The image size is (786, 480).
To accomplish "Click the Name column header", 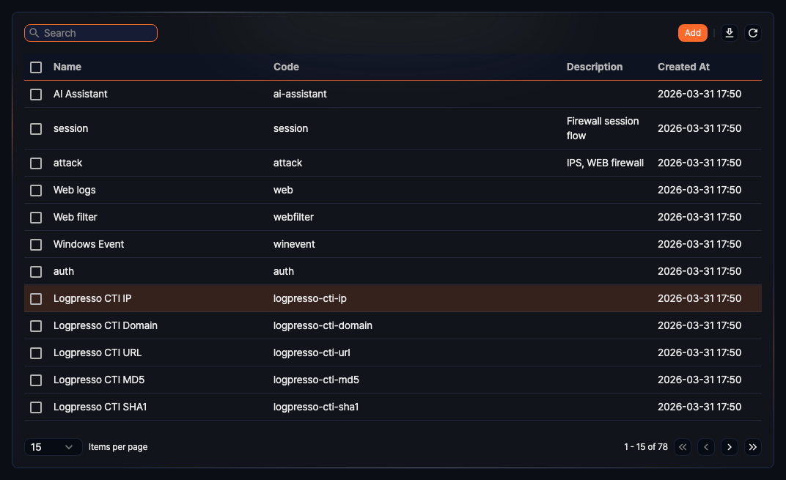I will click(67, 67).
